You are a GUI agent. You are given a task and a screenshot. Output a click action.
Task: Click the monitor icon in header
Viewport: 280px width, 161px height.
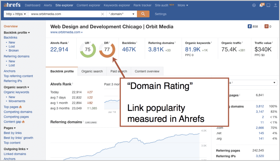point(268,5)
